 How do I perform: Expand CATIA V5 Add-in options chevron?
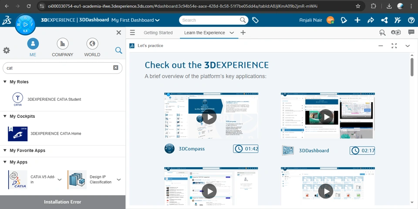(x=60, y=179)
